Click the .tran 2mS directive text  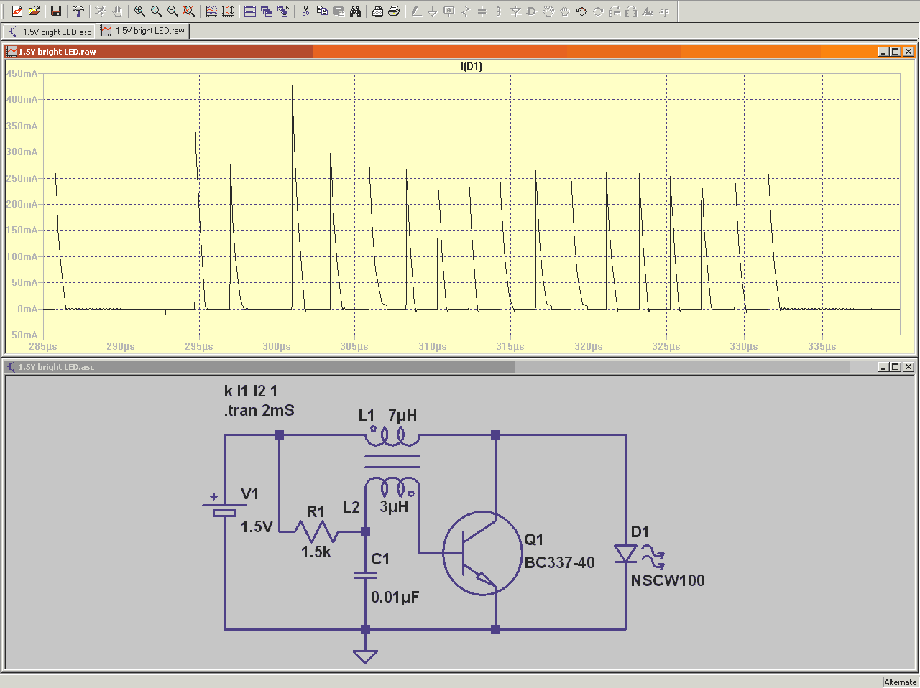[259, 411]
